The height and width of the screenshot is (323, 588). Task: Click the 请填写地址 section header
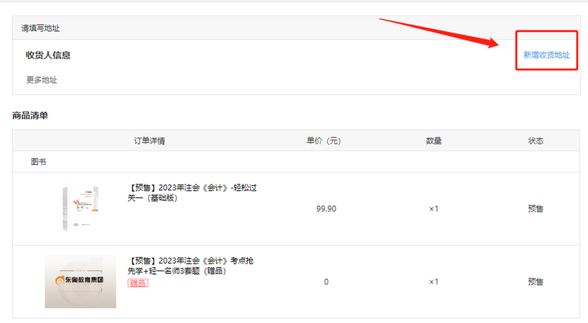[40, 28]
